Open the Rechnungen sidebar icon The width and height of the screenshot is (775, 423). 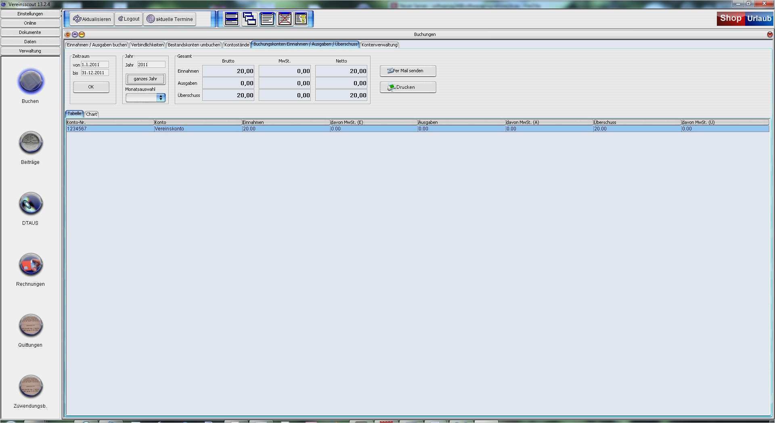(31, 265)
